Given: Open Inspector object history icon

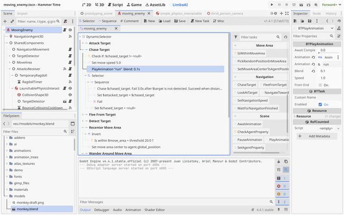Looking at the screenshot, I should 339,21.
